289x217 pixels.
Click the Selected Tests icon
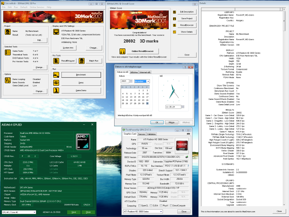(x=8, y=52)
